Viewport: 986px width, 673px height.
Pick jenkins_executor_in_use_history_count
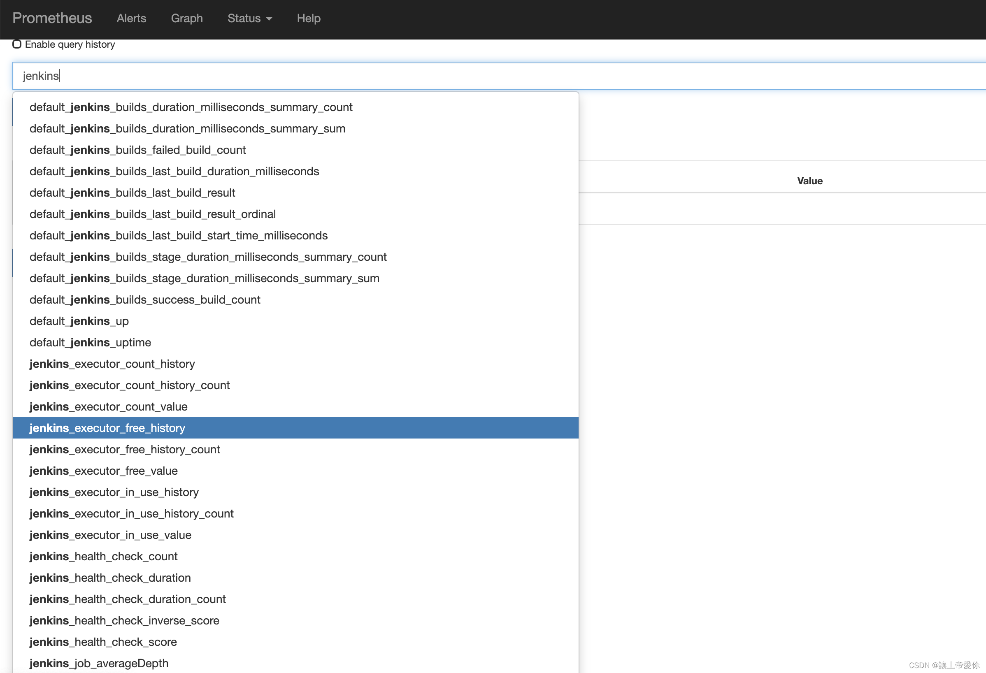(x=296, y=514)
